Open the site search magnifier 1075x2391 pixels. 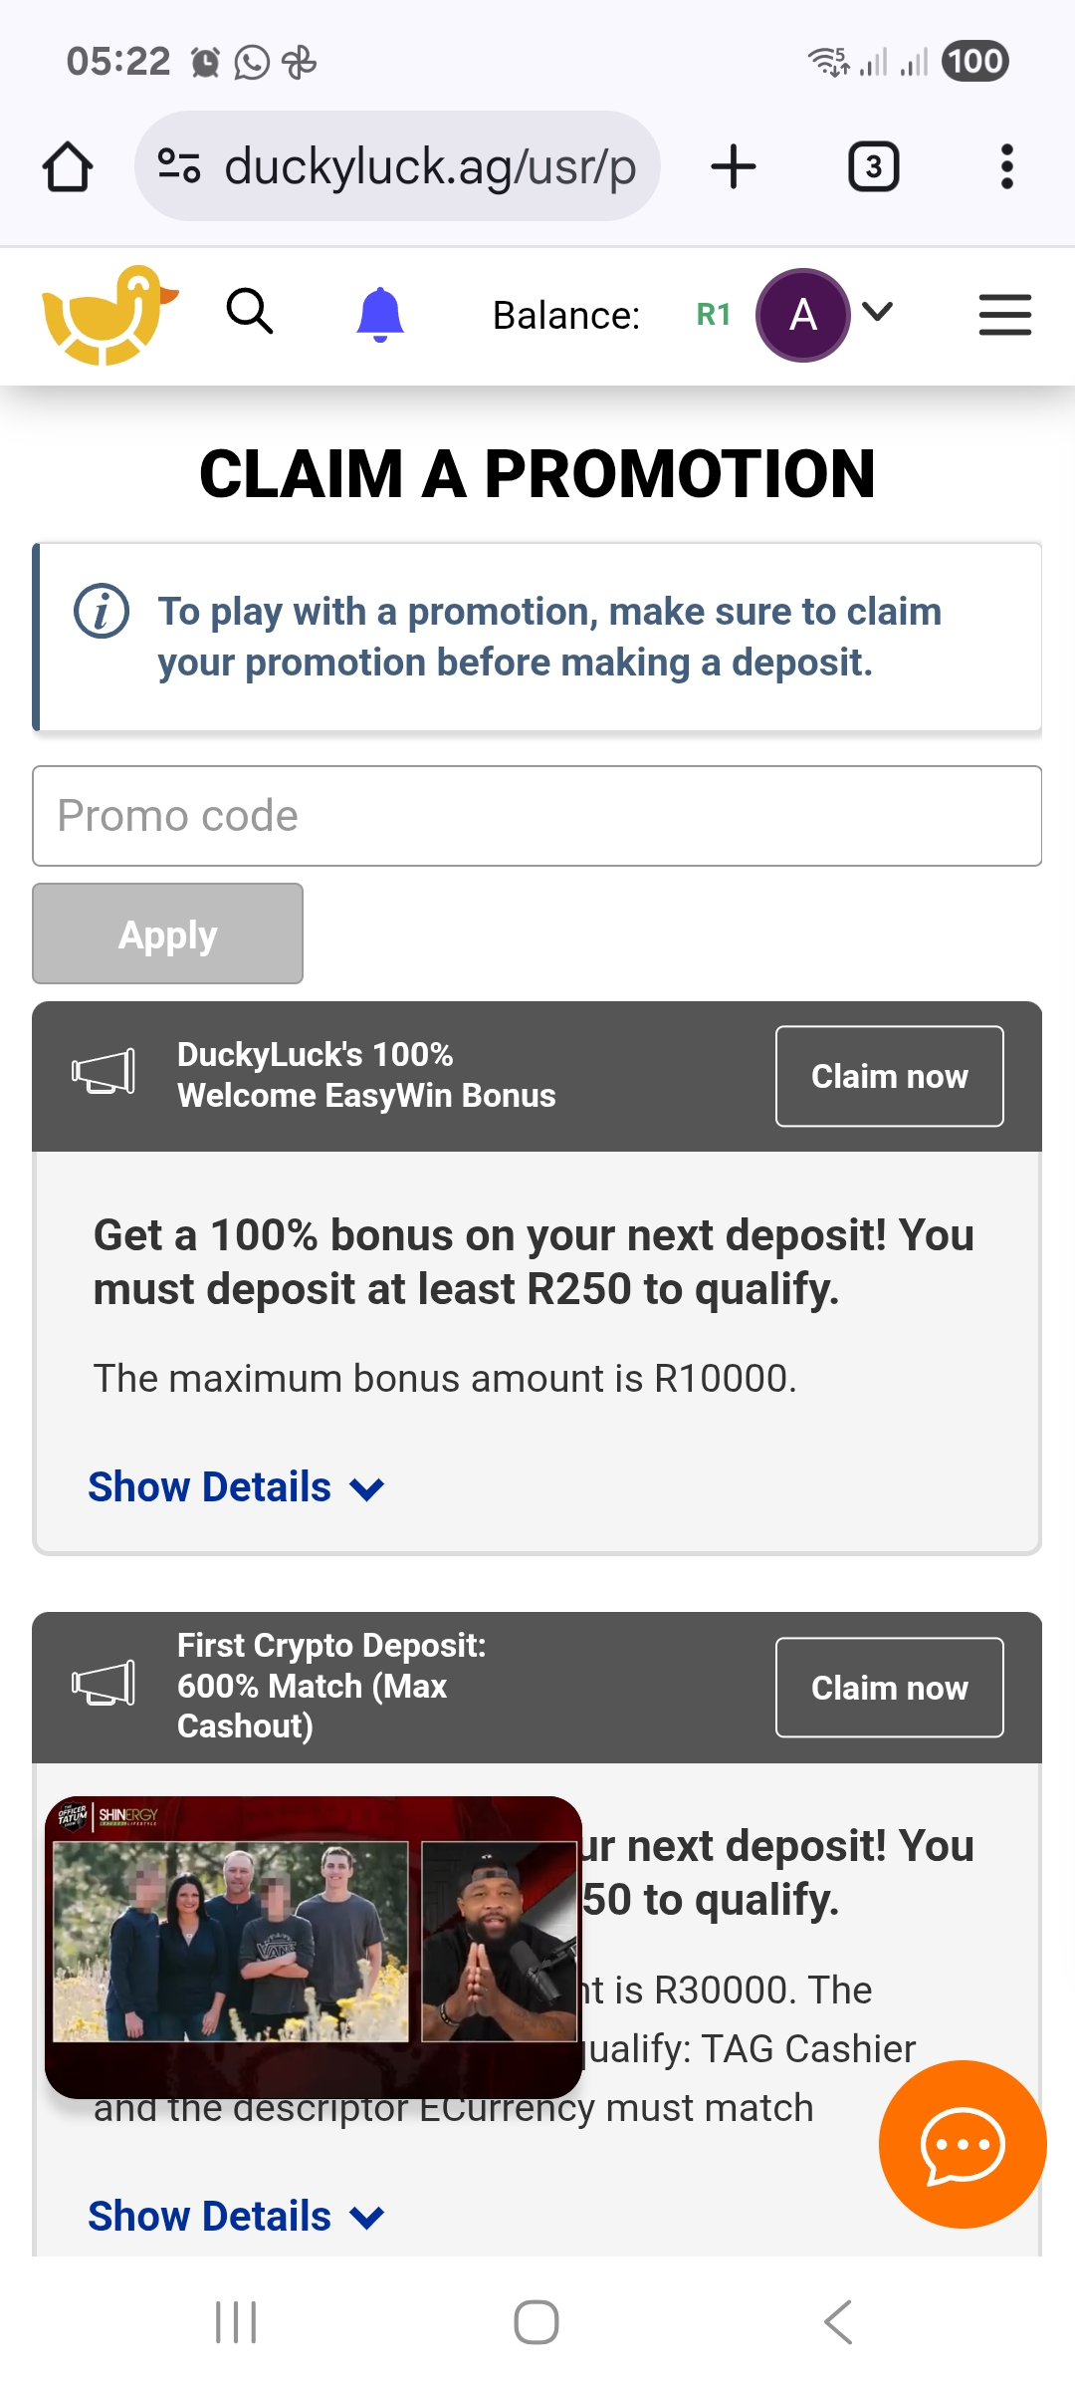point(249,312)
